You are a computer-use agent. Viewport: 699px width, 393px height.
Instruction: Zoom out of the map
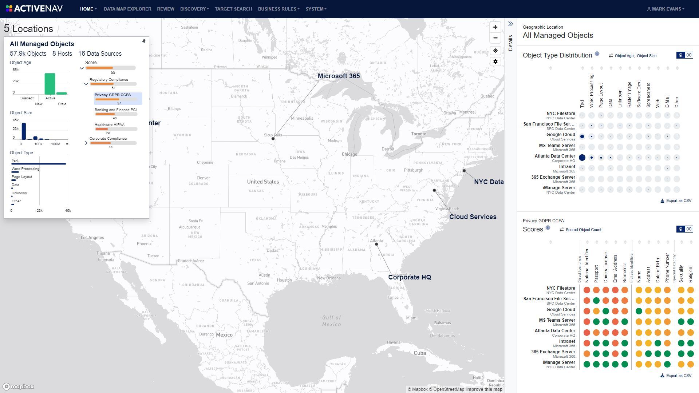495,38
